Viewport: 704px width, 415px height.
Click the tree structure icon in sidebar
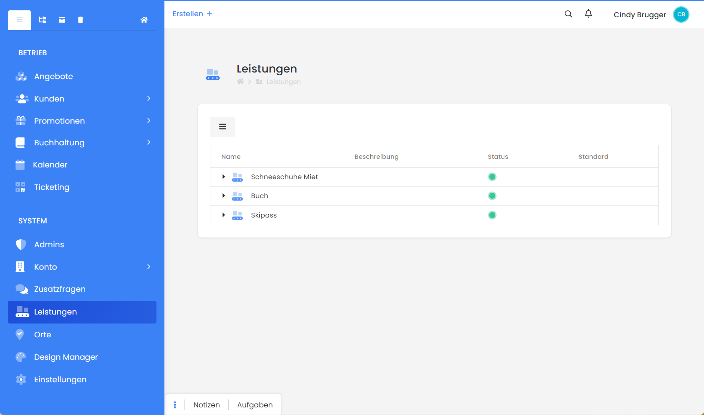click(42, 20)
